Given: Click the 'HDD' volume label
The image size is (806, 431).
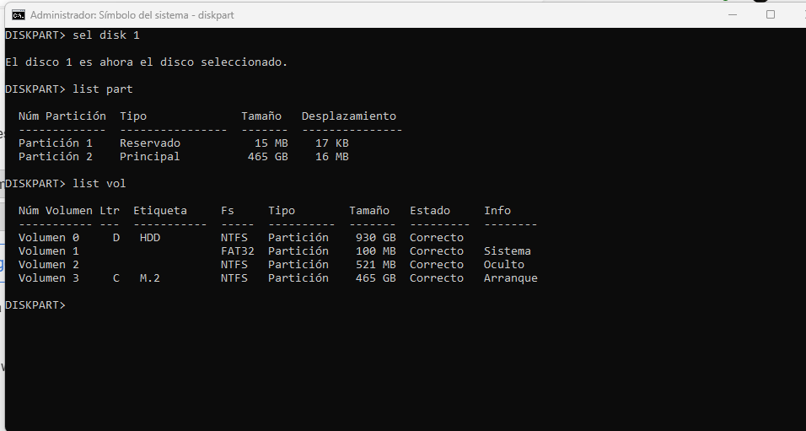Looking at the screenshot, I should [x=150, y=238].
